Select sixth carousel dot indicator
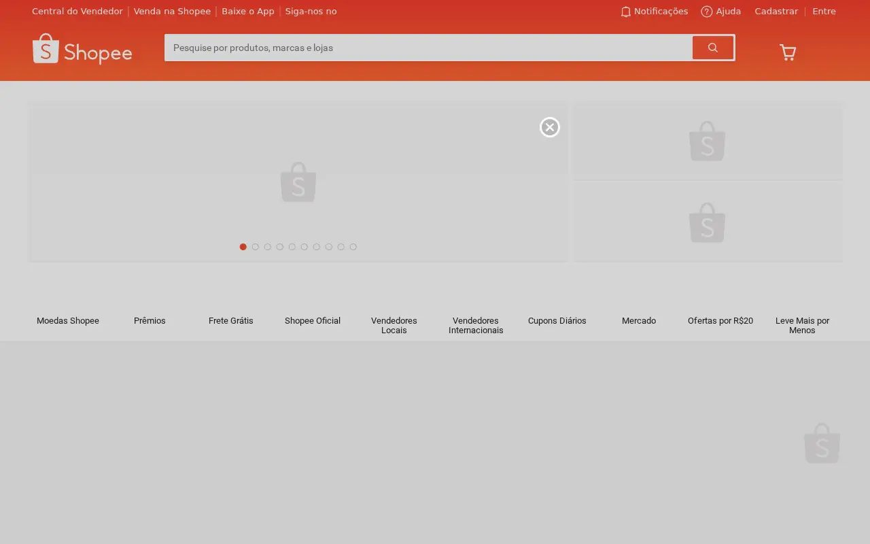Image resolution: width=870 pixels, height=544 pixels. [304, 247]
